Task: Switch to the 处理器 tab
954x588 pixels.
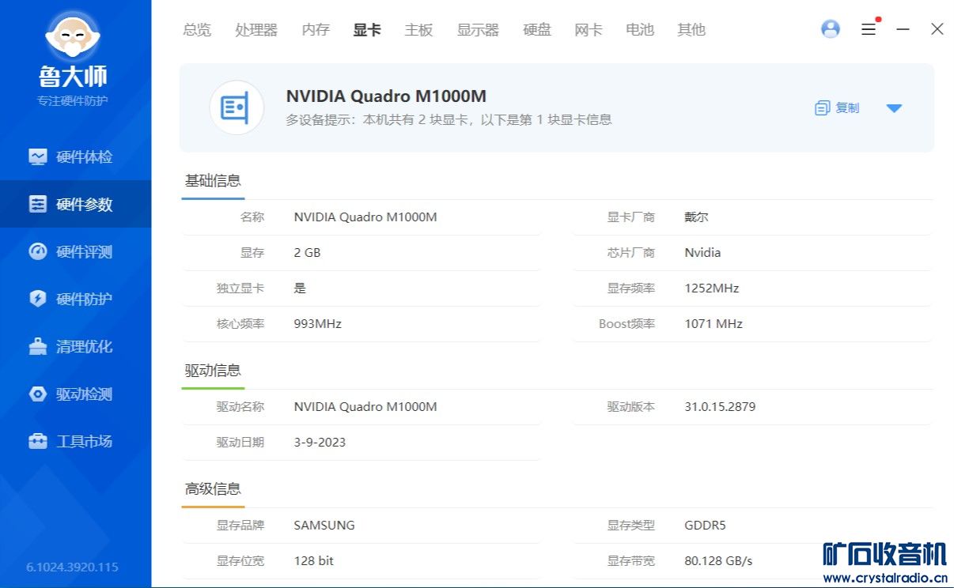Action: (256, 30)
